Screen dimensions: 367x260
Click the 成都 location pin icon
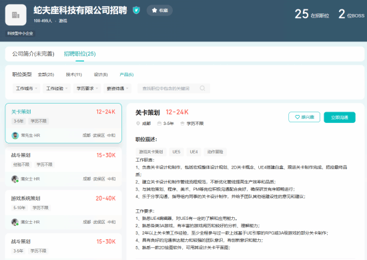click(x=138, y=124)
